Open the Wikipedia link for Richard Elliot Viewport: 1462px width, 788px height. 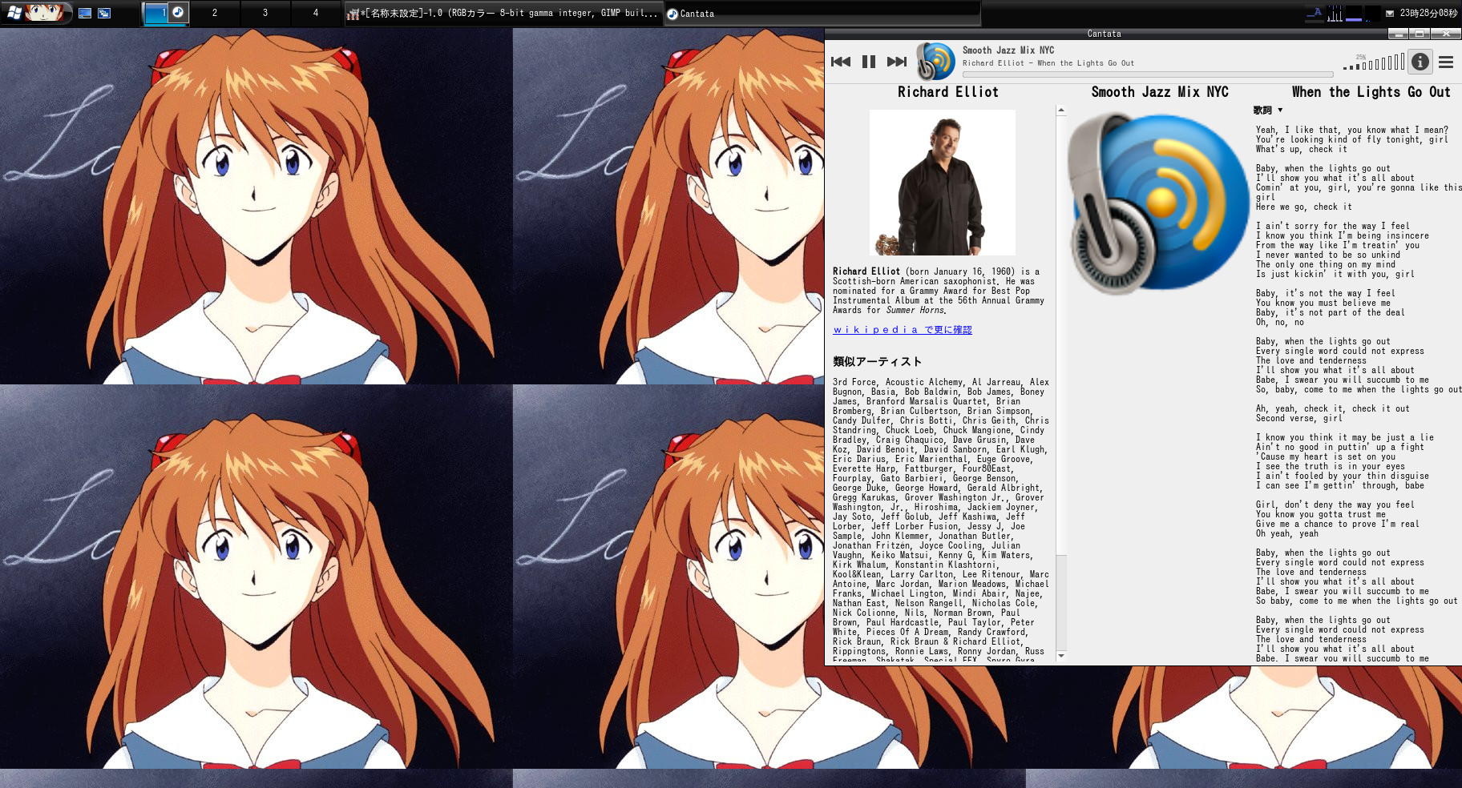[x=902, y=330]
